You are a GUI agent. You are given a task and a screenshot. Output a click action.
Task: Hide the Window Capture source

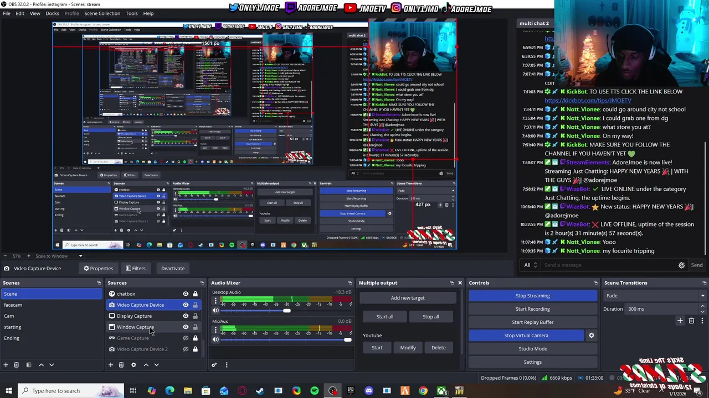pyautogui.click(x=186, y=327)
